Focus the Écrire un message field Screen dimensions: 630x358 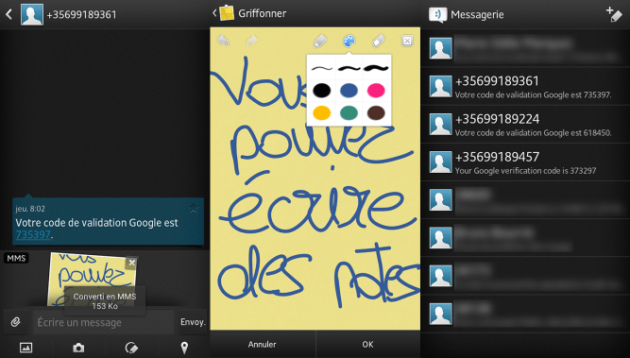(104, 322)
